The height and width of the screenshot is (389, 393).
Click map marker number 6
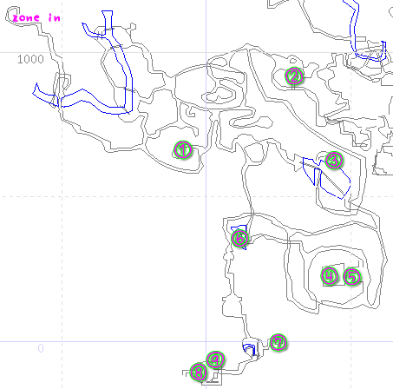(x=239, y=239)
